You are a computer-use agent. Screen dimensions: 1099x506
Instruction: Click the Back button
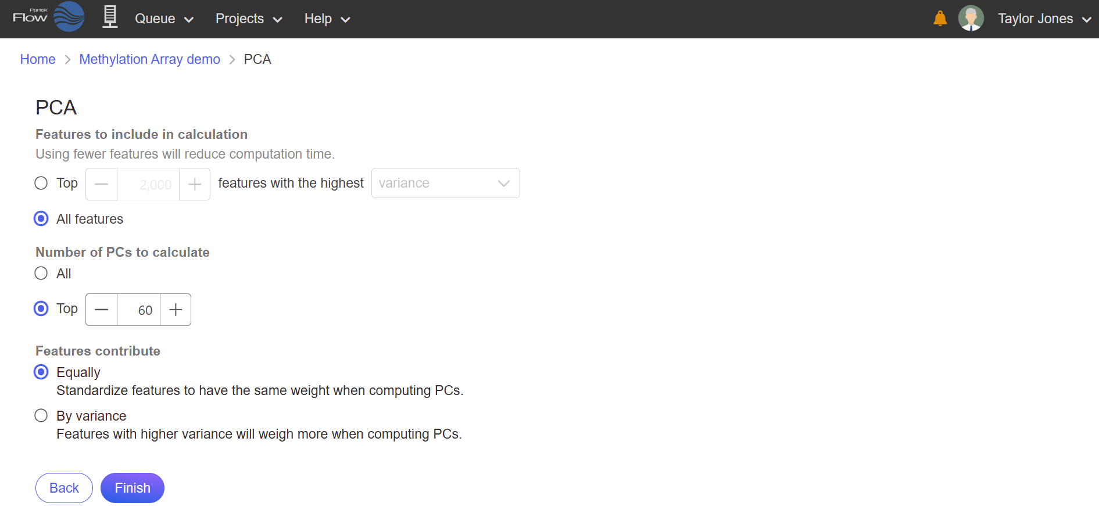point(64,488)
